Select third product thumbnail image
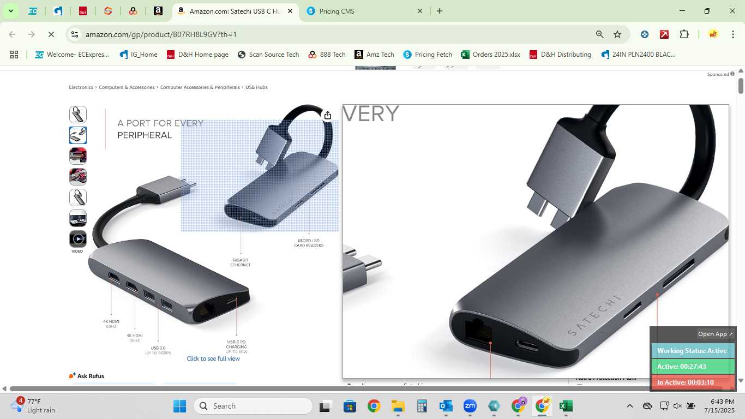 point(78,156)
